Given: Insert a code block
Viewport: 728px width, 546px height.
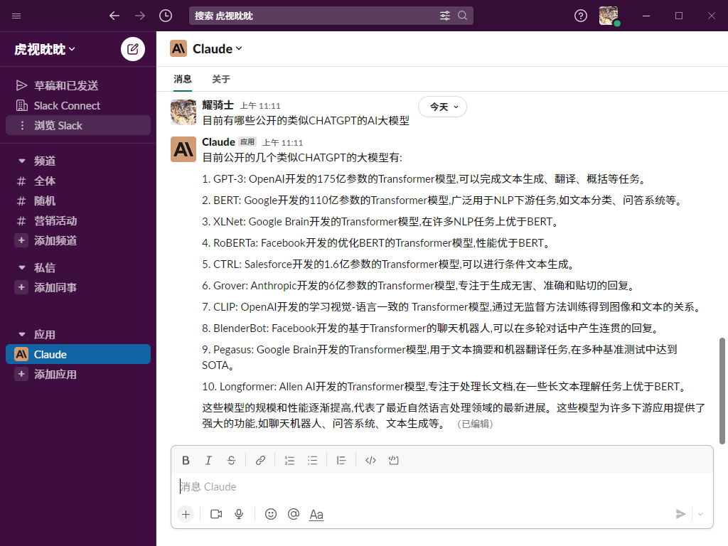Looking at the screenshot, I should click(x=394, y=460).
